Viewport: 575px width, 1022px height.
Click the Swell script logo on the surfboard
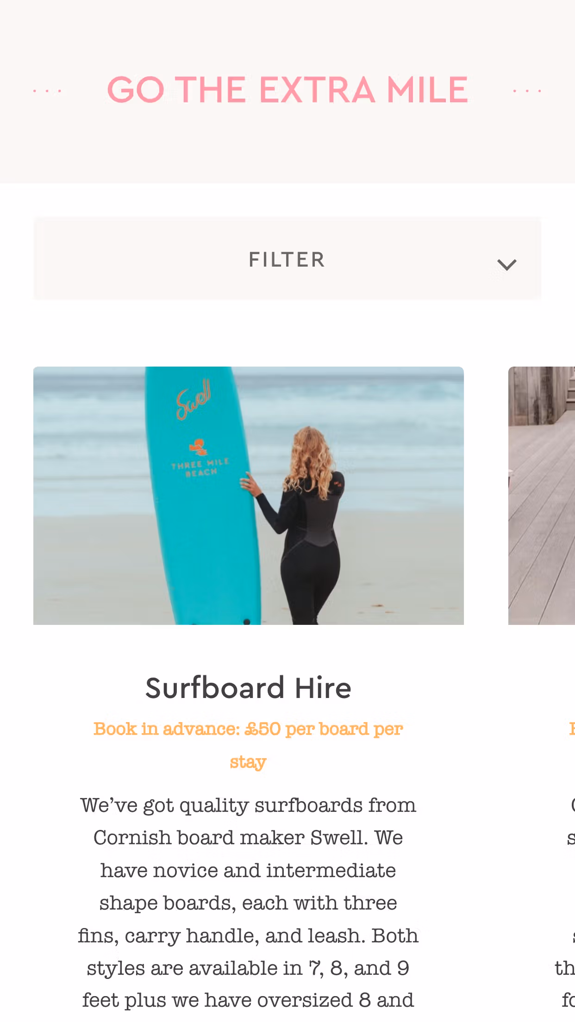point(194,399)
